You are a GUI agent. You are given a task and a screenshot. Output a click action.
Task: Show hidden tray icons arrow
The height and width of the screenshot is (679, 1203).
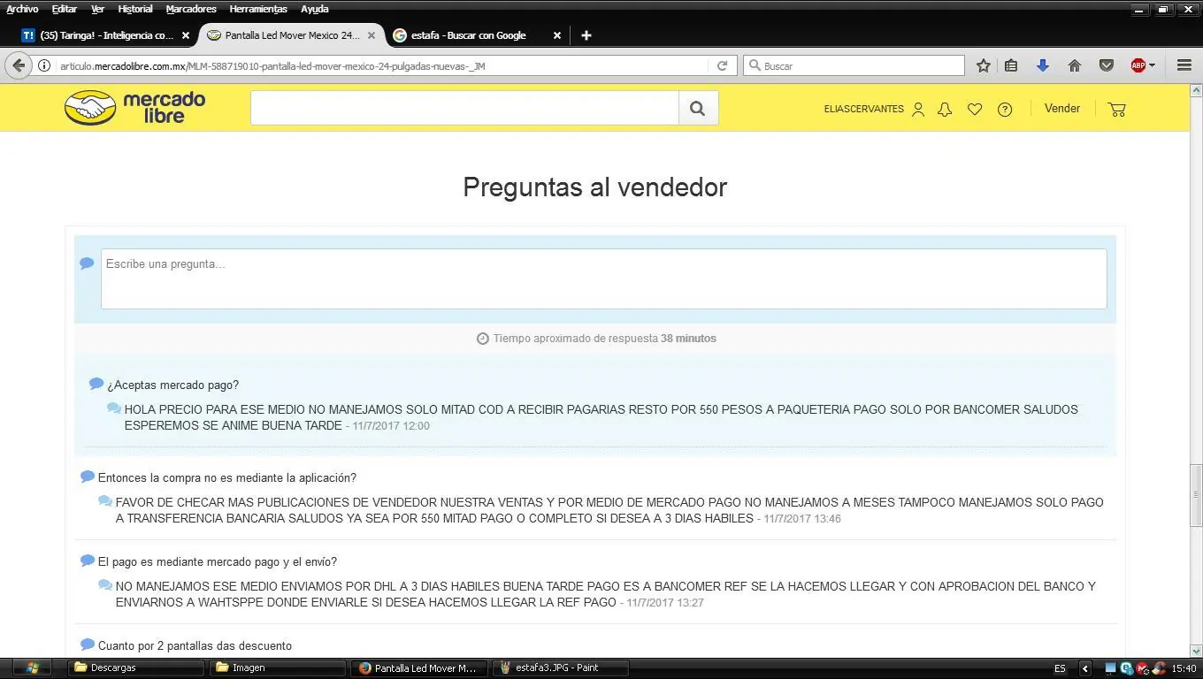(x=1085, y=668)
